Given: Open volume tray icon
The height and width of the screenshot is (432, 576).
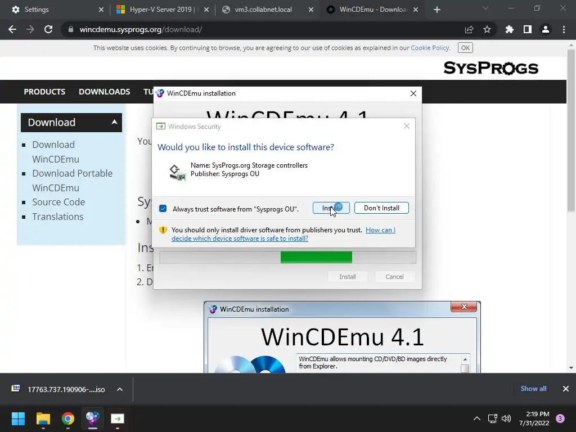Looking at the screenshot, I should (x=506, y=418).
